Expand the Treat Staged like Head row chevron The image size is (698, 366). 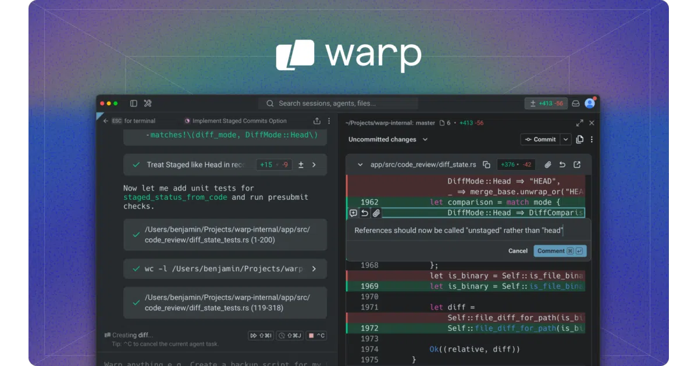point(314,165)
